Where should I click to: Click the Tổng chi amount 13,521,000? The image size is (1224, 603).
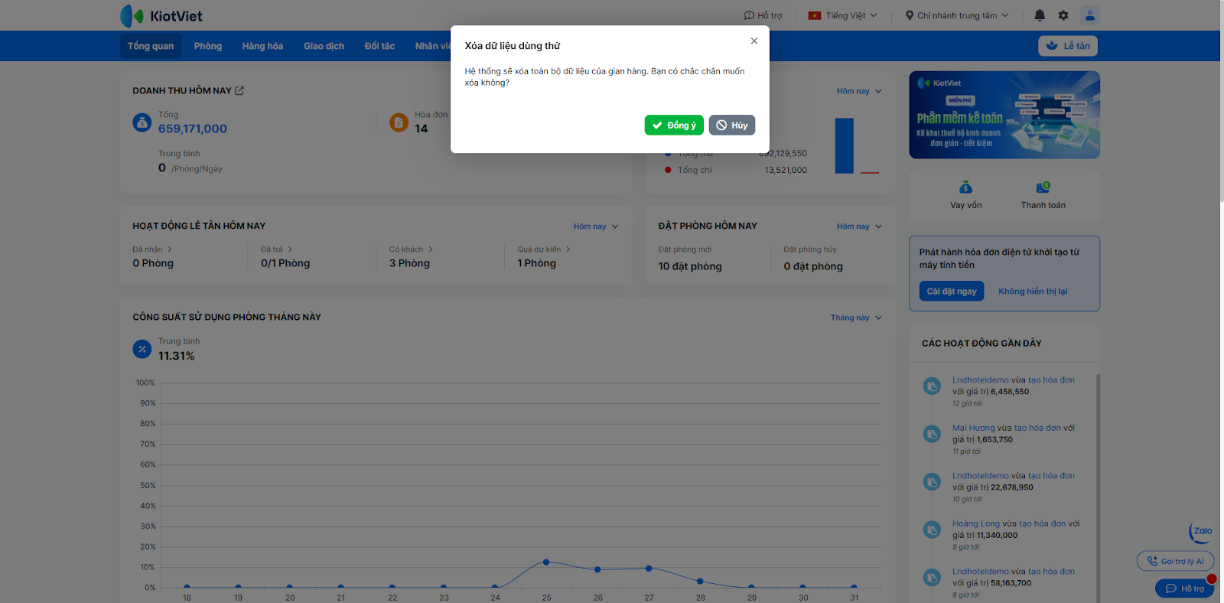pos(786,171)
